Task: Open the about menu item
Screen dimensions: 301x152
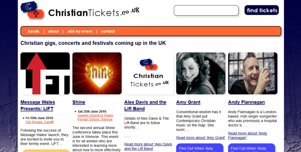Action: pos(53,31)
